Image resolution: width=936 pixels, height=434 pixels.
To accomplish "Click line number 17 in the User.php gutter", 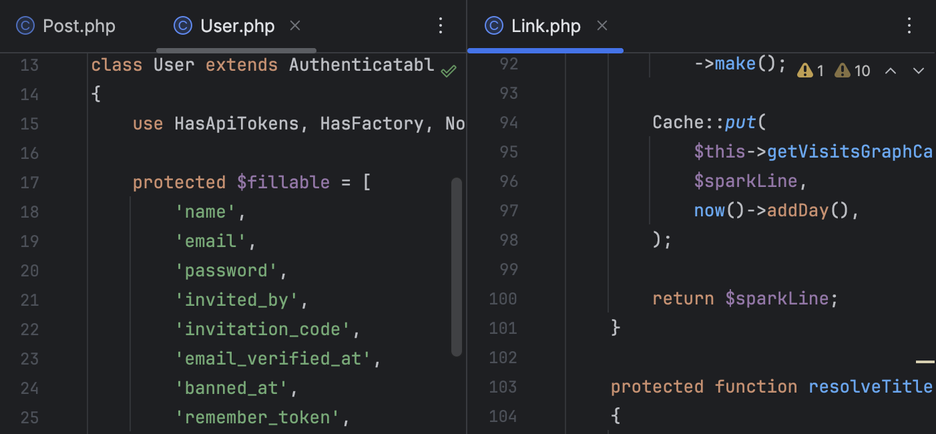I will 30,182.
